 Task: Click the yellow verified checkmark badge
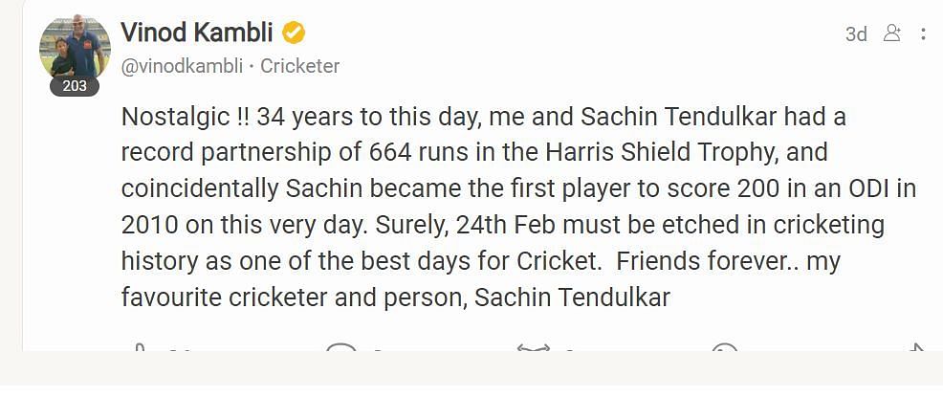(294, 33)
